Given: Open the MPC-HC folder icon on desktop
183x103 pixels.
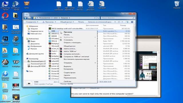Looking at the screenshot, I should pyautogui.click(x=16, y=51).
